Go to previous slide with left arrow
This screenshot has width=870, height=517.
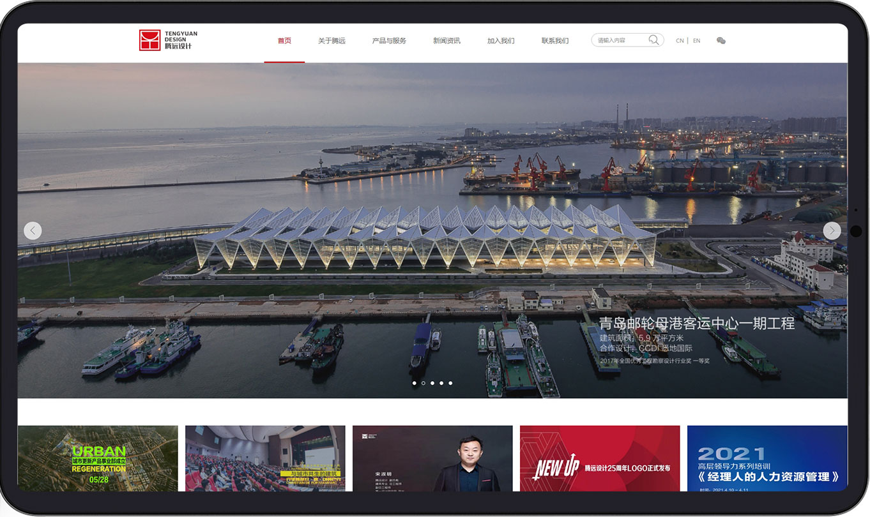(33, 230)
